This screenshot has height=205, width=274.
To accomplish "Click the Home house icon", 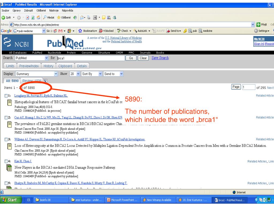I will [38, 17].
